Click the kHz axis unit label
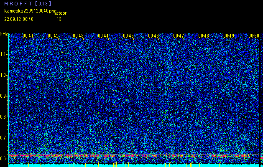263x167 pixels. click(x=4, y=34)
